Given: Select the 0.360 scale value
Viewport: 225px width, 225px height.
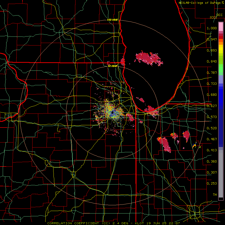Looking at the screenshot, I should pos(212,161).
